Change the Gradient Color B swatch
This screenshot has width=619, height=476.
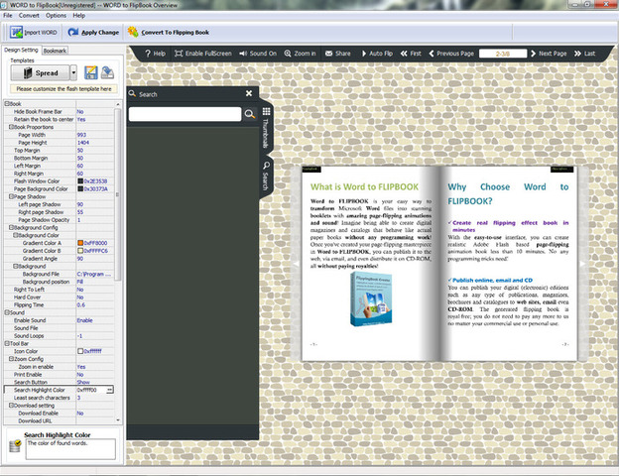tap(80, 251)
